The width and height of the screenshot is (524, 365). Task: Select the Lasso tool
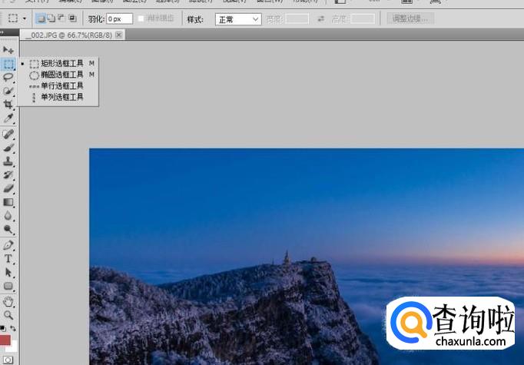click(x=8, y=77)
